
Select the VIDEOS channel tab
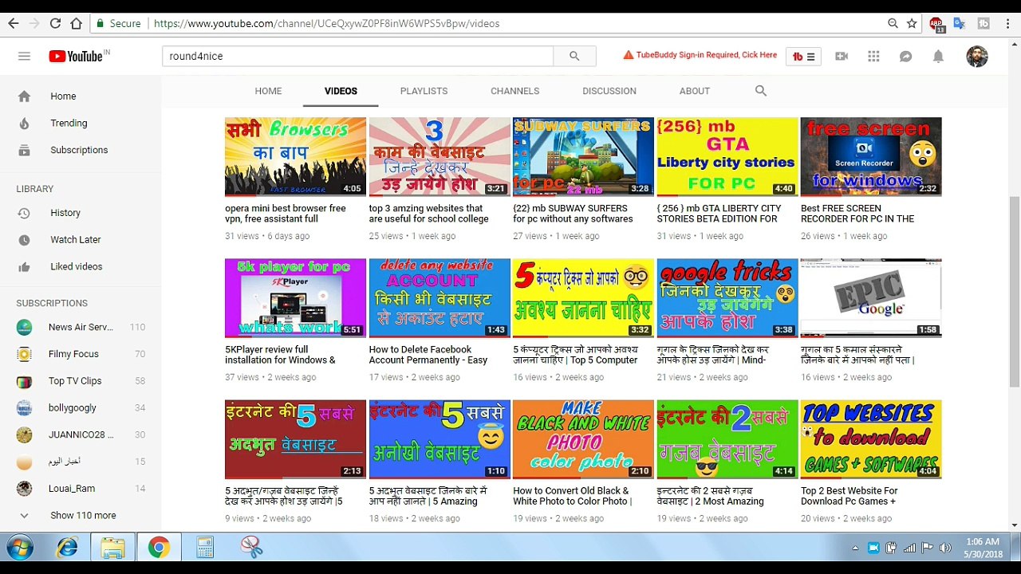pyautogui.click(x=341, y=91)
